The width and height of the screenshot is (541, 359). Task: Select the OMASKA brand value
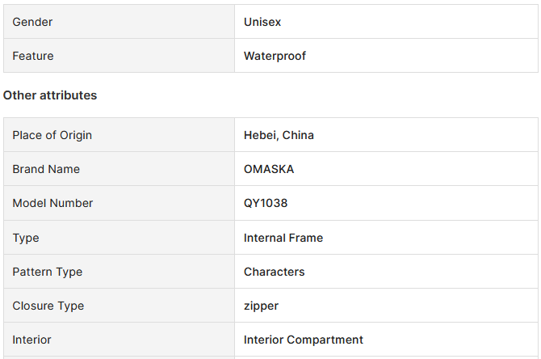tap(269, 169)
